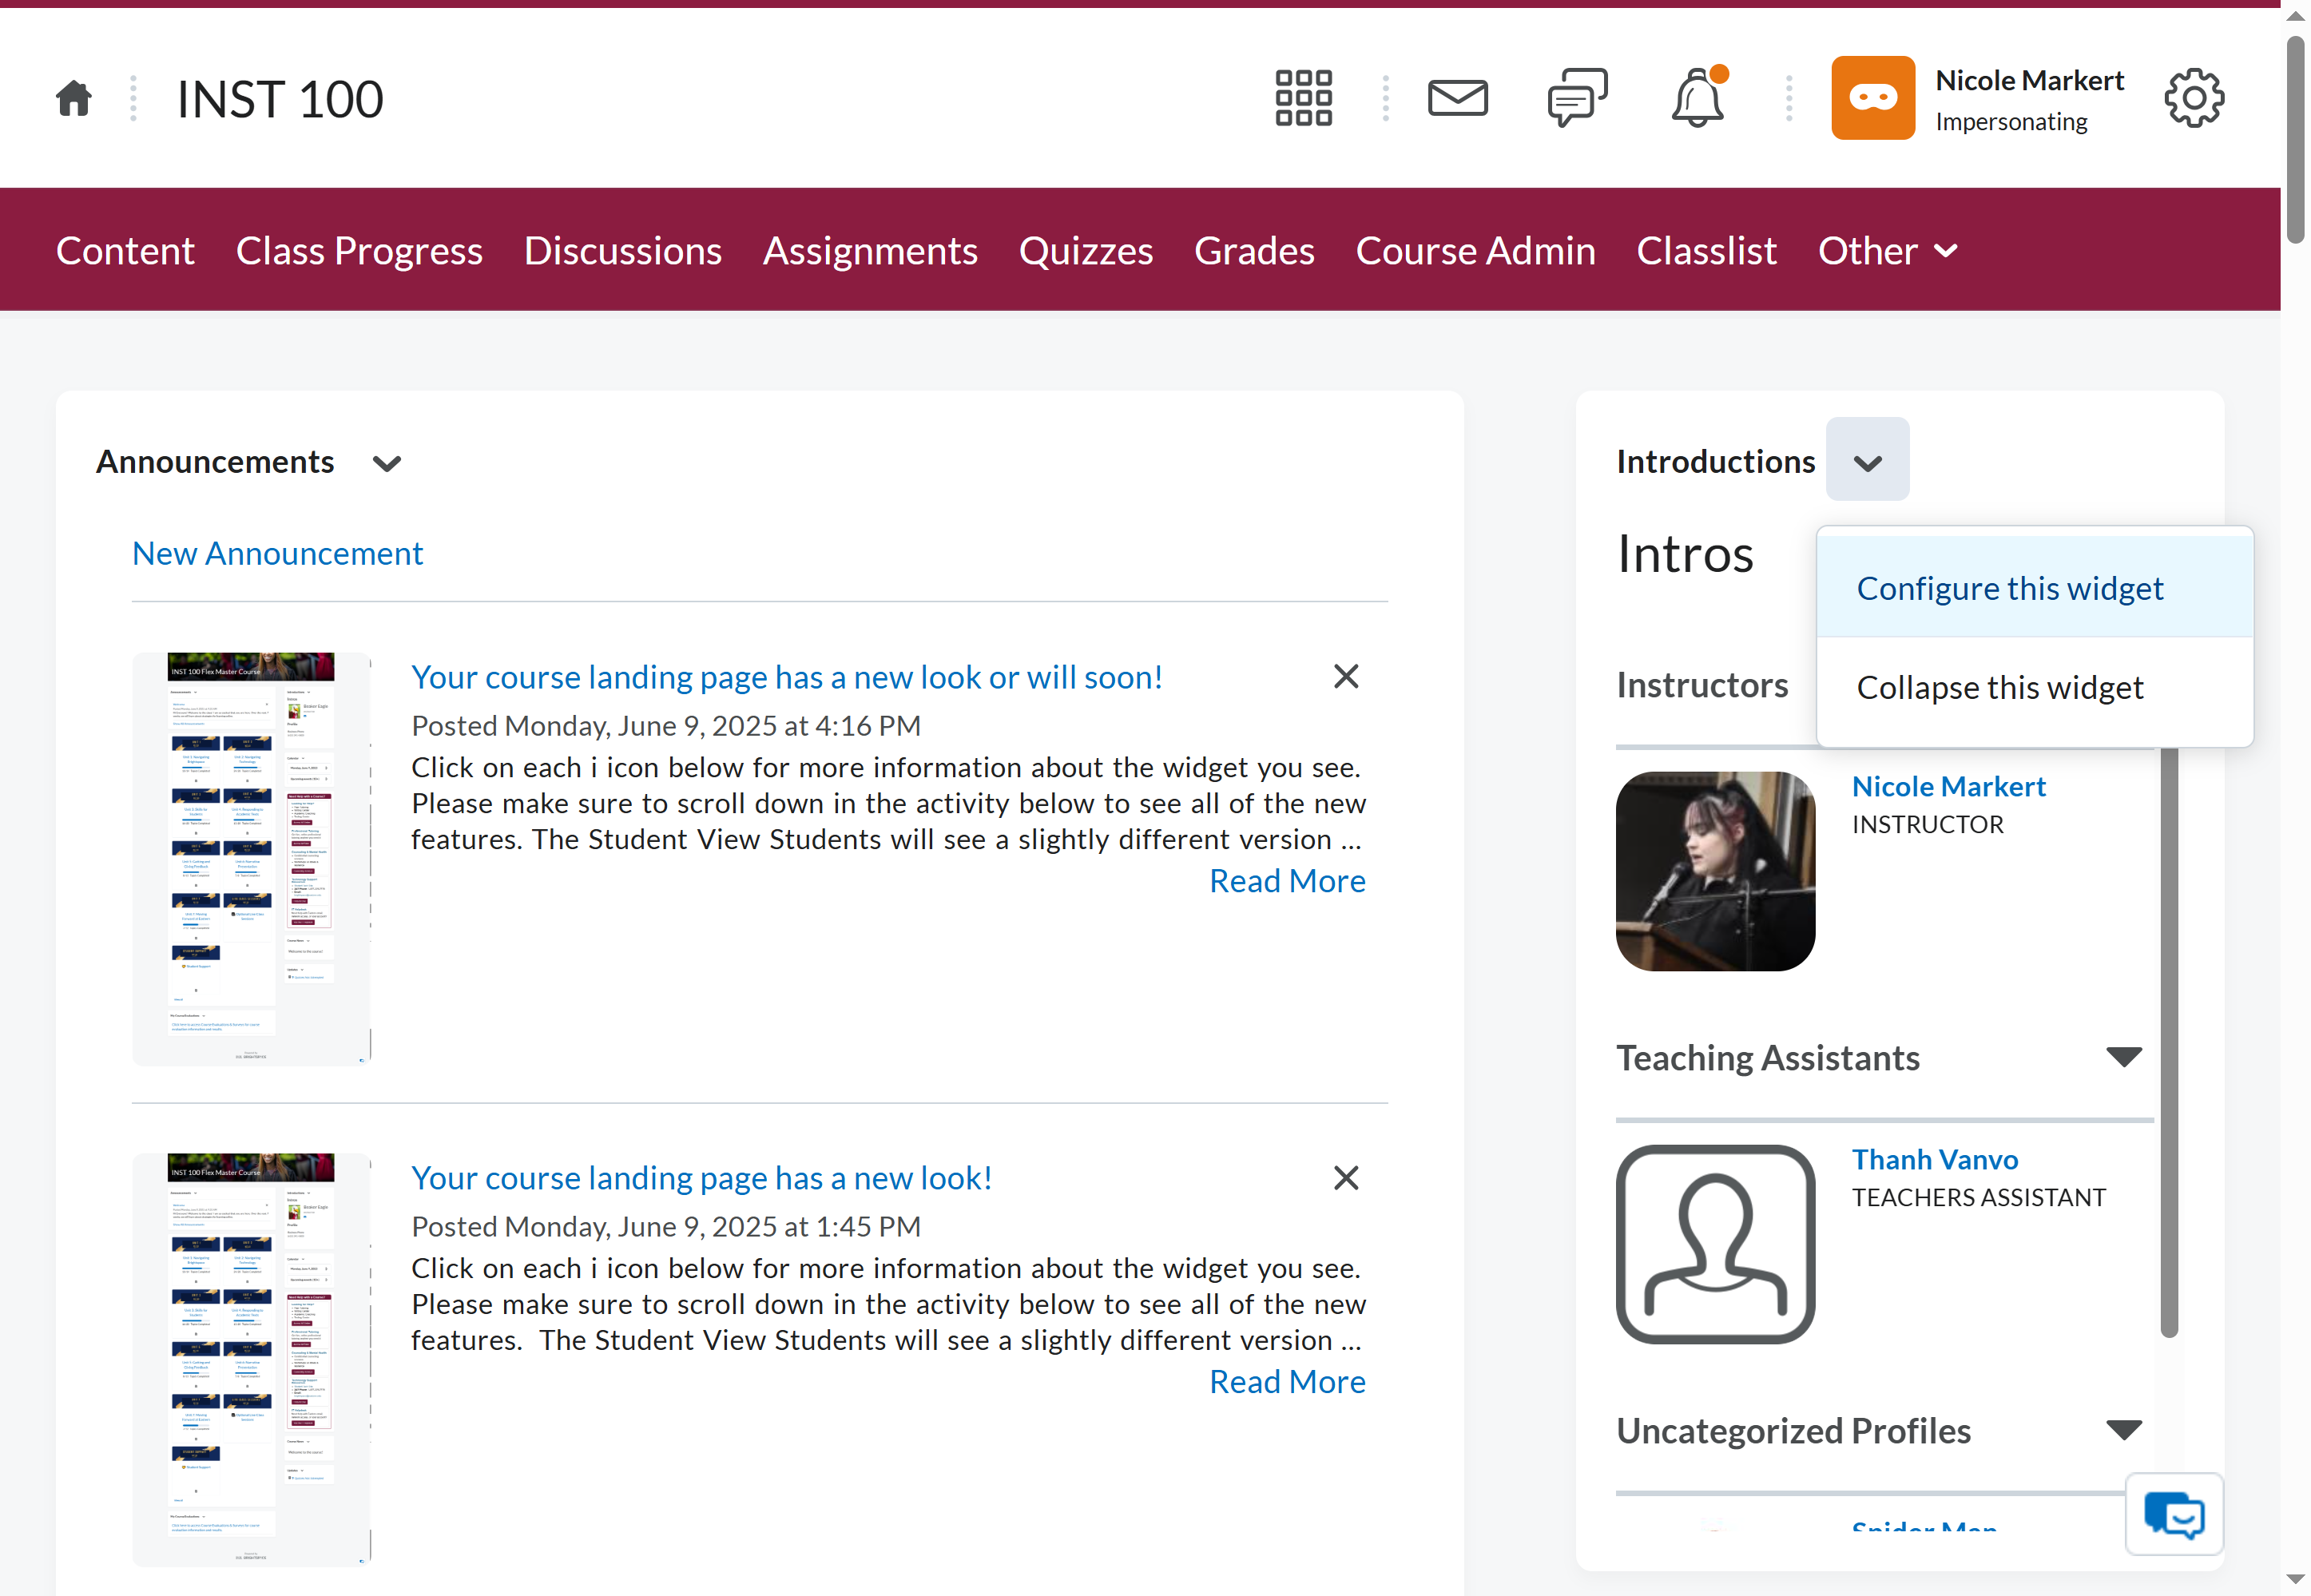The width and height of the screenshot is (2311, 1596).
Task: Dismiss the 'has a new look!' announcement
Action: coord(1346,1178)
